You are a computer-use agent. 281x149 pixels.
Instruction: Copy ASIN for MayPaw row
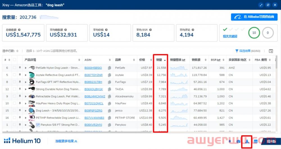pyautogui.click(x=109, y=103)
